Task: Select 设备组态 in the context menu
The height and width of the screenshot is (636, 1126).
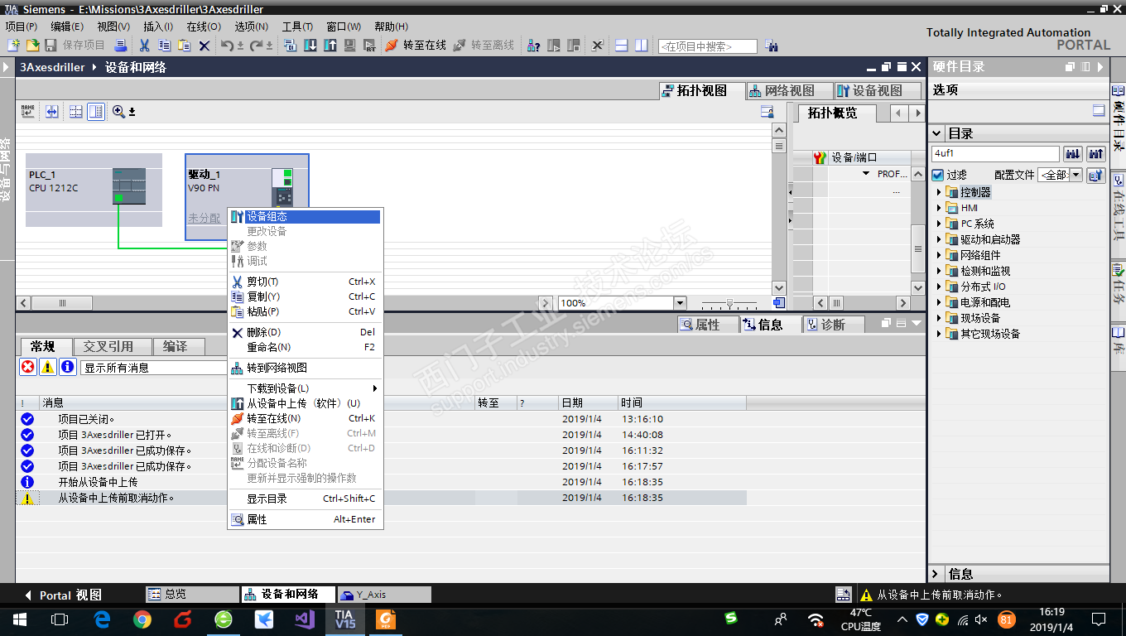Action: pos(305,216)
